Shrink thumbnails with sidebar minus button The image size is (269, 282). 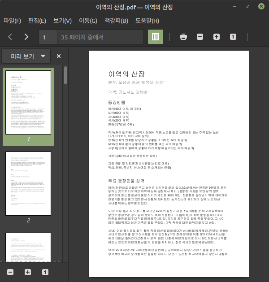(x=10, y=272)
